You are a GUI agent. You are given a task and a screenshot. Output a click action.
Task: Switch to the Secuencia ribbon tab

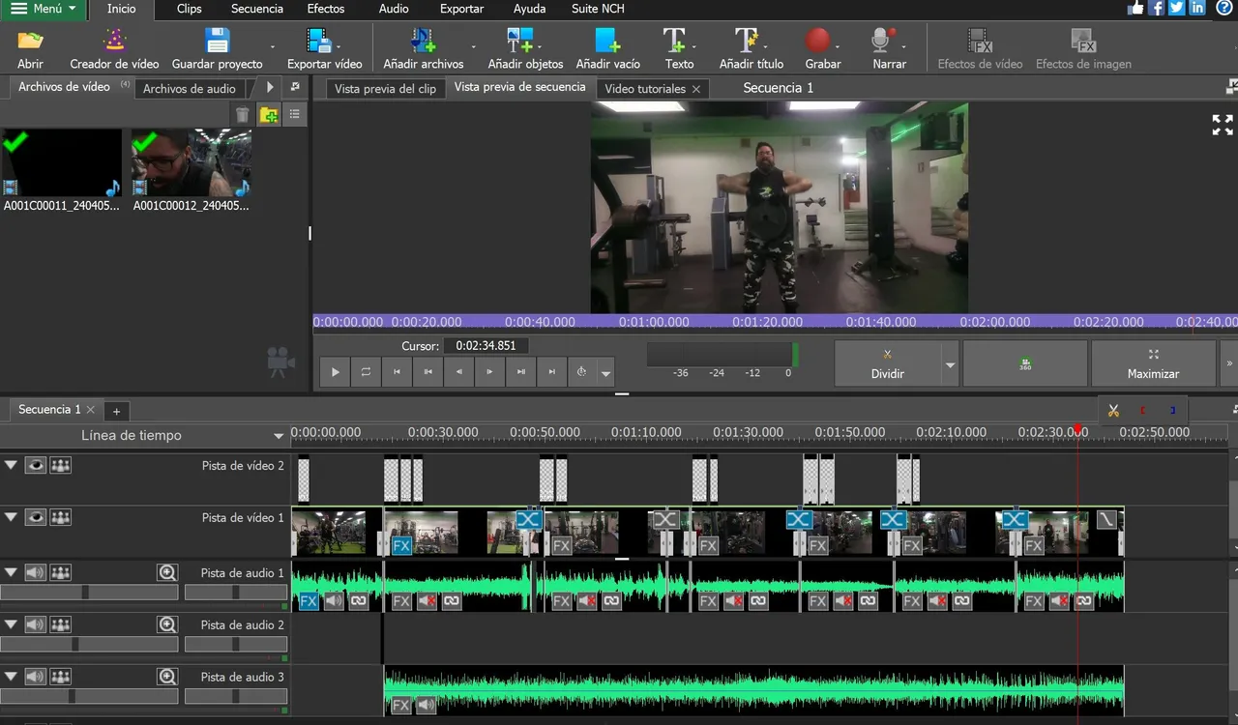pos(257,9)
